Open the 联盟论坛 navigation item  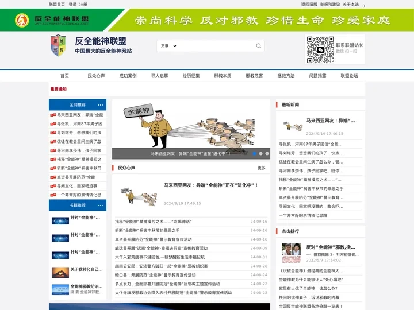[349, 76]
